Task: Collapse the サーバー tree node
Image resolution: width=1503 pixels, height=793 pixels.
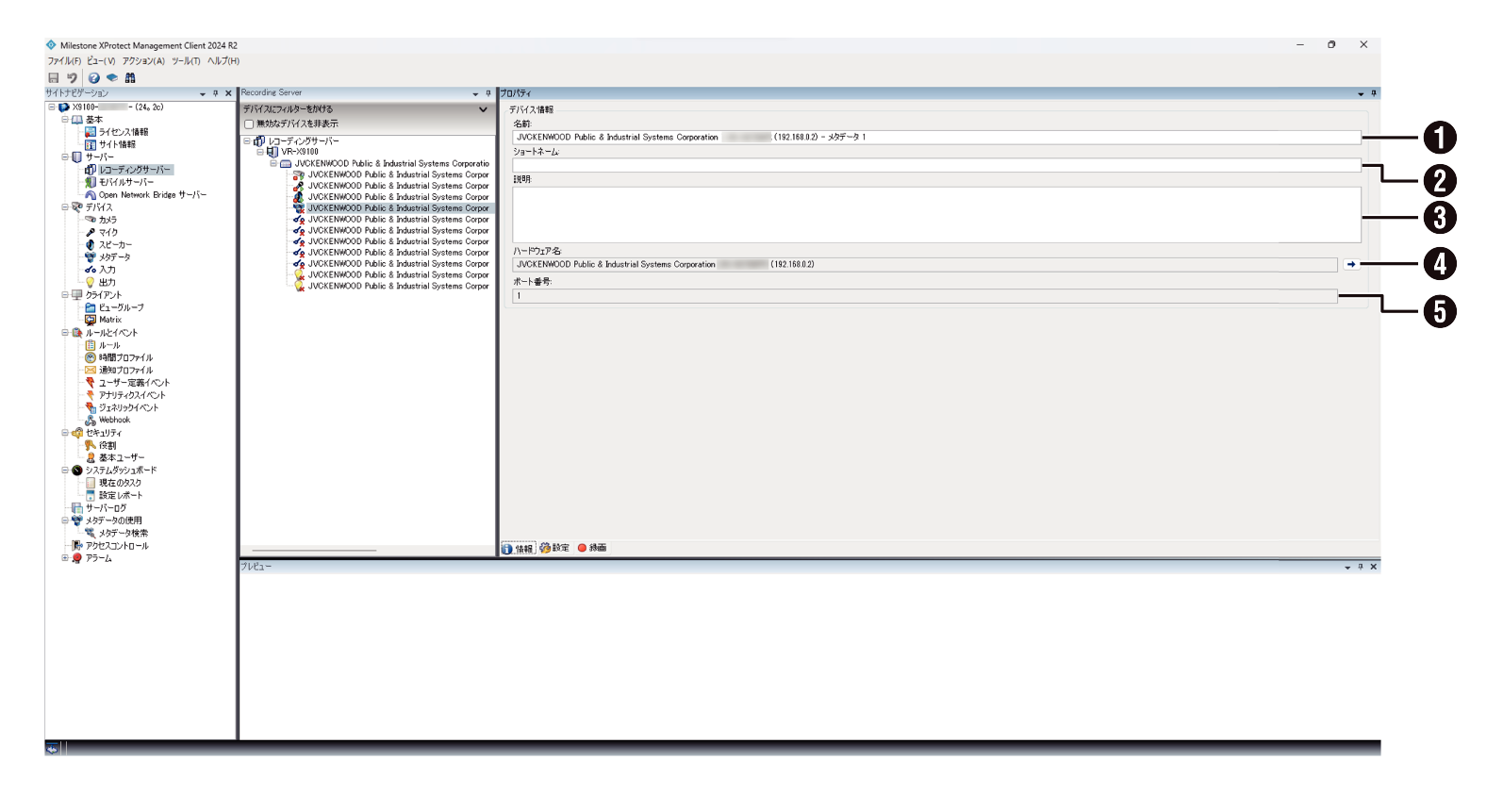Action: pos(65,157)
